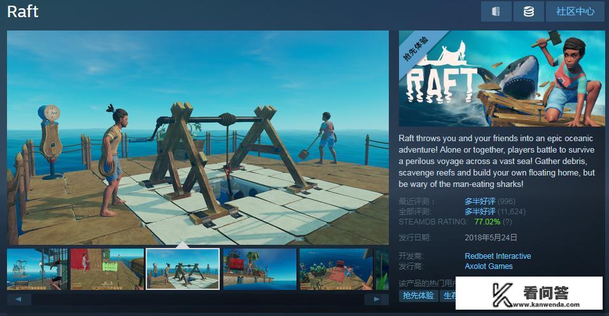This screenshot has width=609, height=316.
Task: Open the 社区中心 community hub
Action: [x=575, y=11]
